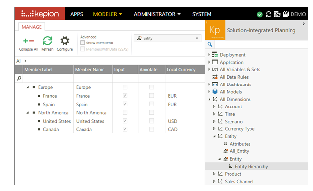Check Annotate checkbox for France
This screenshot has height=191, width=313.
(152, 96)
